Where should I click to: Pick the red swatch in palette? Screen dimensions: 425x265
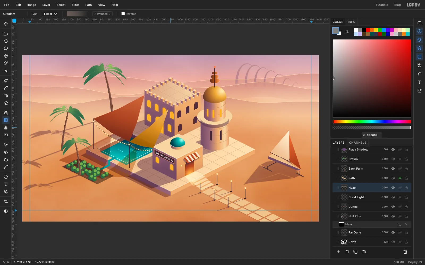coord(368,30)
